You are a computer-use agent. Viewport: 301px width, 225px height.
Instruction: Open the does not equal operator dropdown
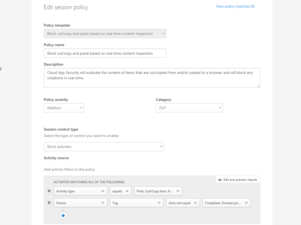(183, 203)
